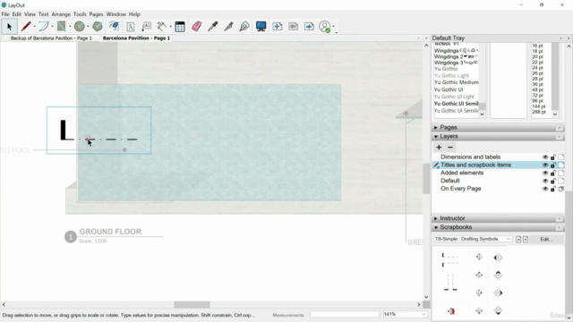Expand the Instructor panel
The height and width of the screenshot is (322, 573).
click(x=436, y=218)
